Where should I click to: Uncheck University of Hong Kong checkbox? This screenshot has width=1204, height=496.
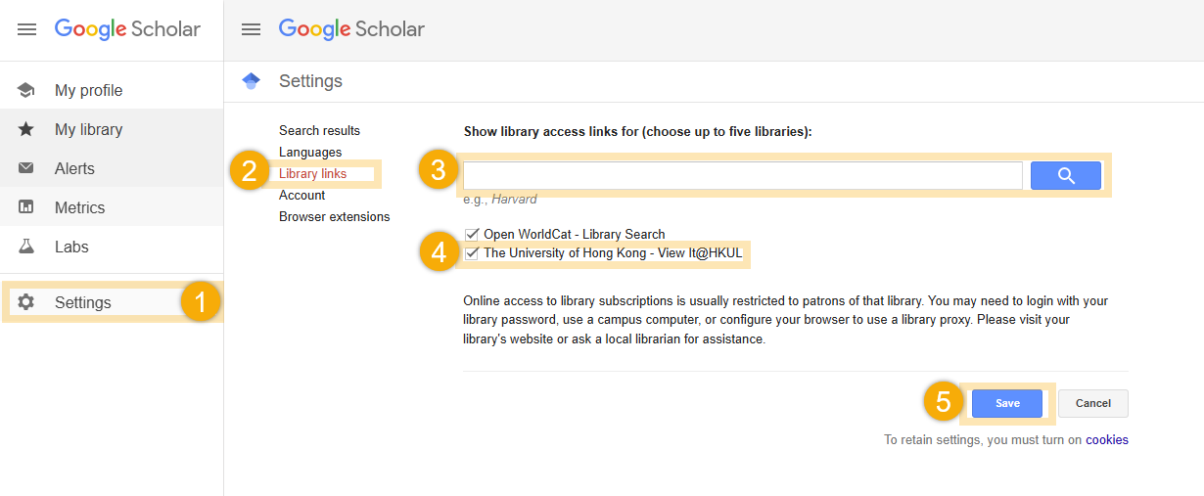473,253
